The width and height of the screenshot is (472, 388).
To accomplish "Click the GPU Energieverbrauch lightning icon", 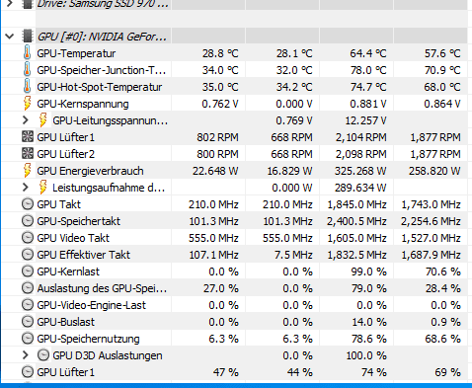I will pyautogui.click(x=28, y=171).
